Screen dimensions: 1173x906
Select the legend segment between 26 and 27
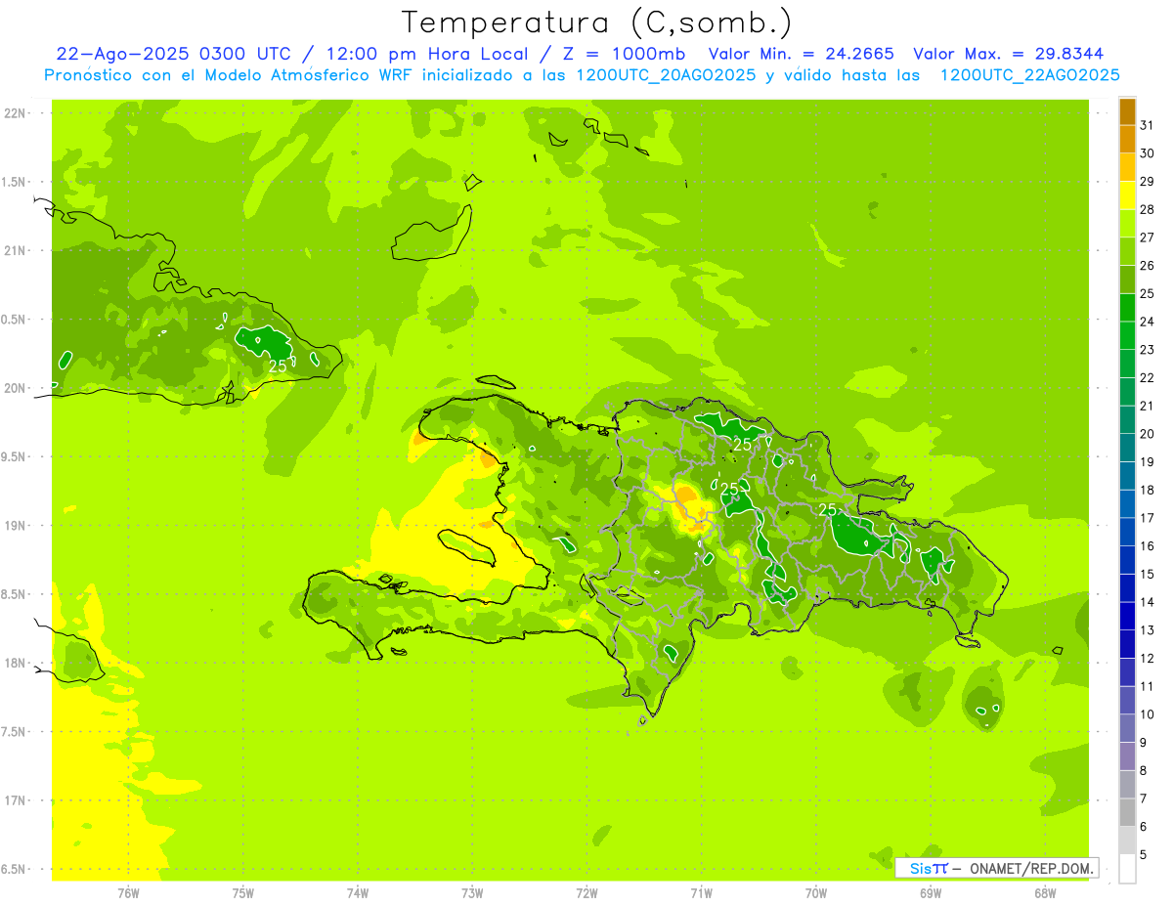point(1127,251)
